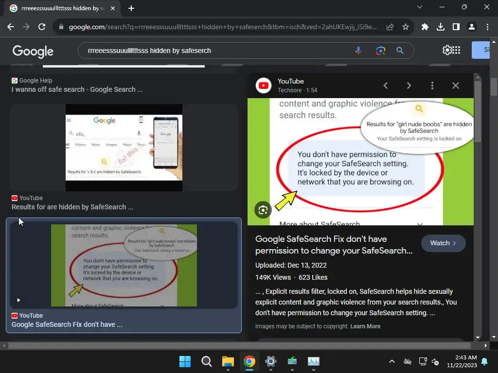
Task: Open xXx hidden by SafeSearch thumbnail
Action: coord(124,148)
